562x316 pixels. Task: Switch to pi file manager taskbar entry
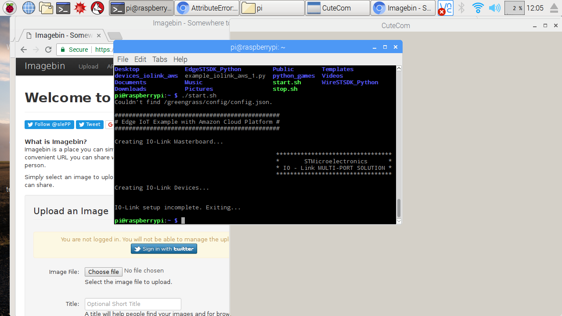tap(272, 8)
